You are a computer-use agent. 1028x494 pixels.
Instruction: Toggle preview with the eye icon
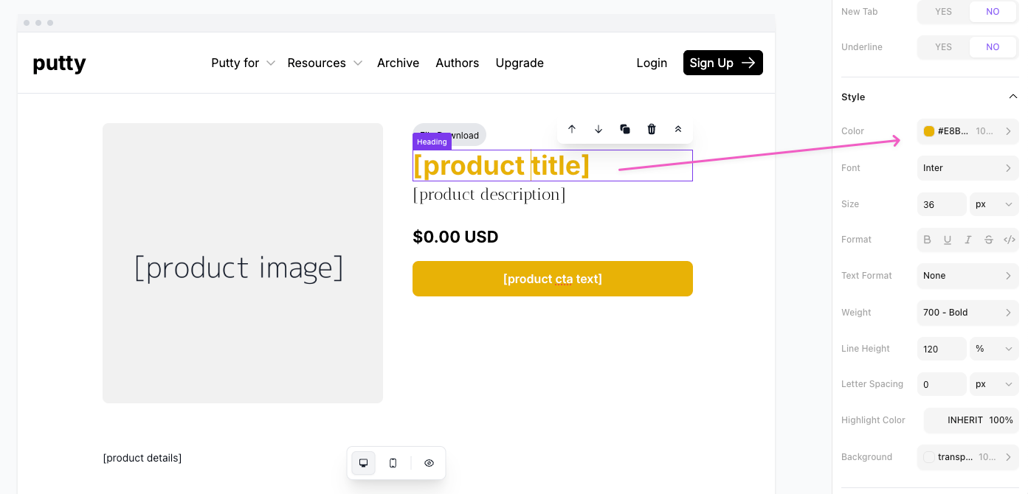(429, 463)
